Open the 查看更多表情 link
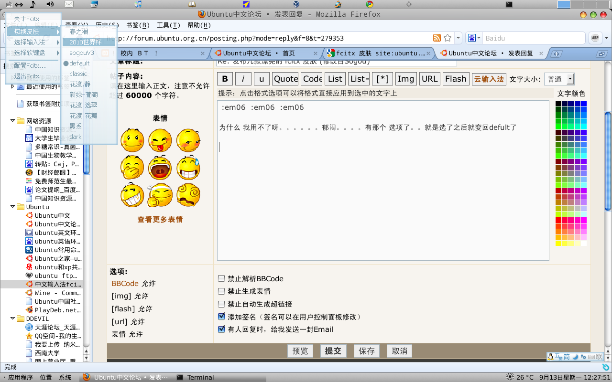This screenshot has height=382, width=612. click(x=160, y=220)
